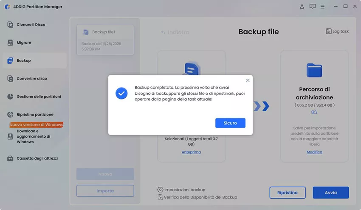
Task: Open Verifica della Disponibilità del Backup
Action: click(200, 197)
